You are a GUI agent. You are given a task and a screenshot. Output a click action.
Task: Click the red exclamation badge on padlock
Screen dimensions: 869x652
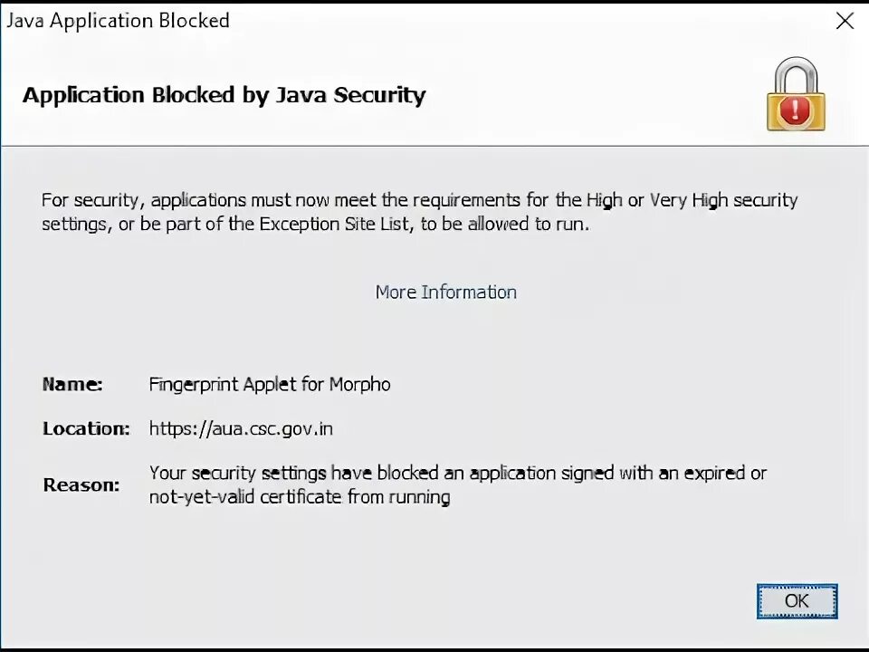(796, 110)
